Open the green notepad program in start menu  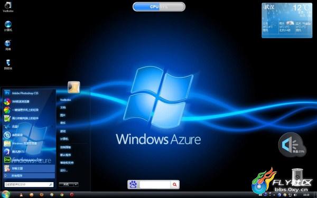pos(29,118)
